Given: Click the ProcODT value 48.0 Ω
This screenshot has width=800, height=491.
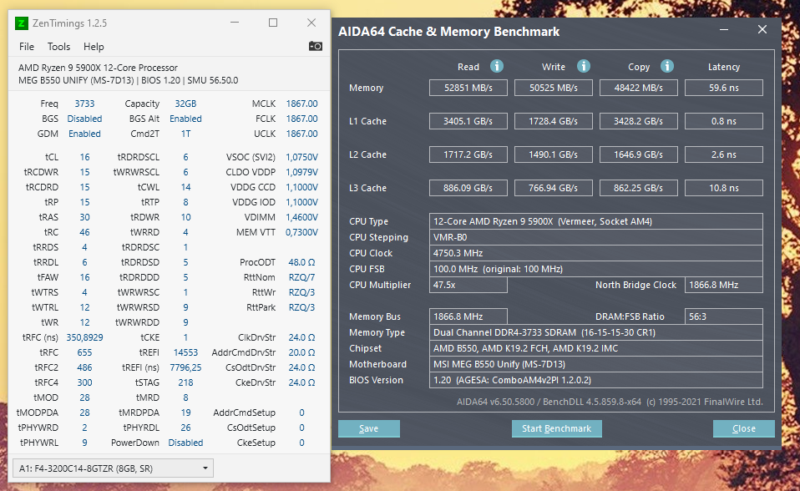Looking at the screenshot, I should click(302, 262).
